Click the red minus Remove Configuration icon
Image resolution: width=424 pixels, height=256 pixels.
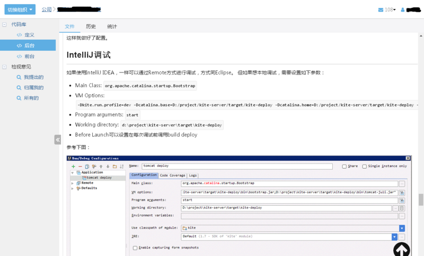pyautogui.click(x=80, y=167)
